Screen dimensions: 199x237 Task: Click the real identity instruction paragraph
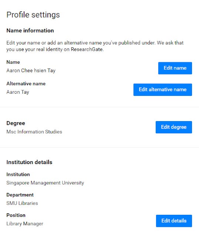(95, 46)
